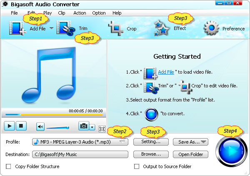Click the time display 00:00:05 / 00:00:30
The image size is (250, 176).
pyautogui.click(x=86, y=111)
